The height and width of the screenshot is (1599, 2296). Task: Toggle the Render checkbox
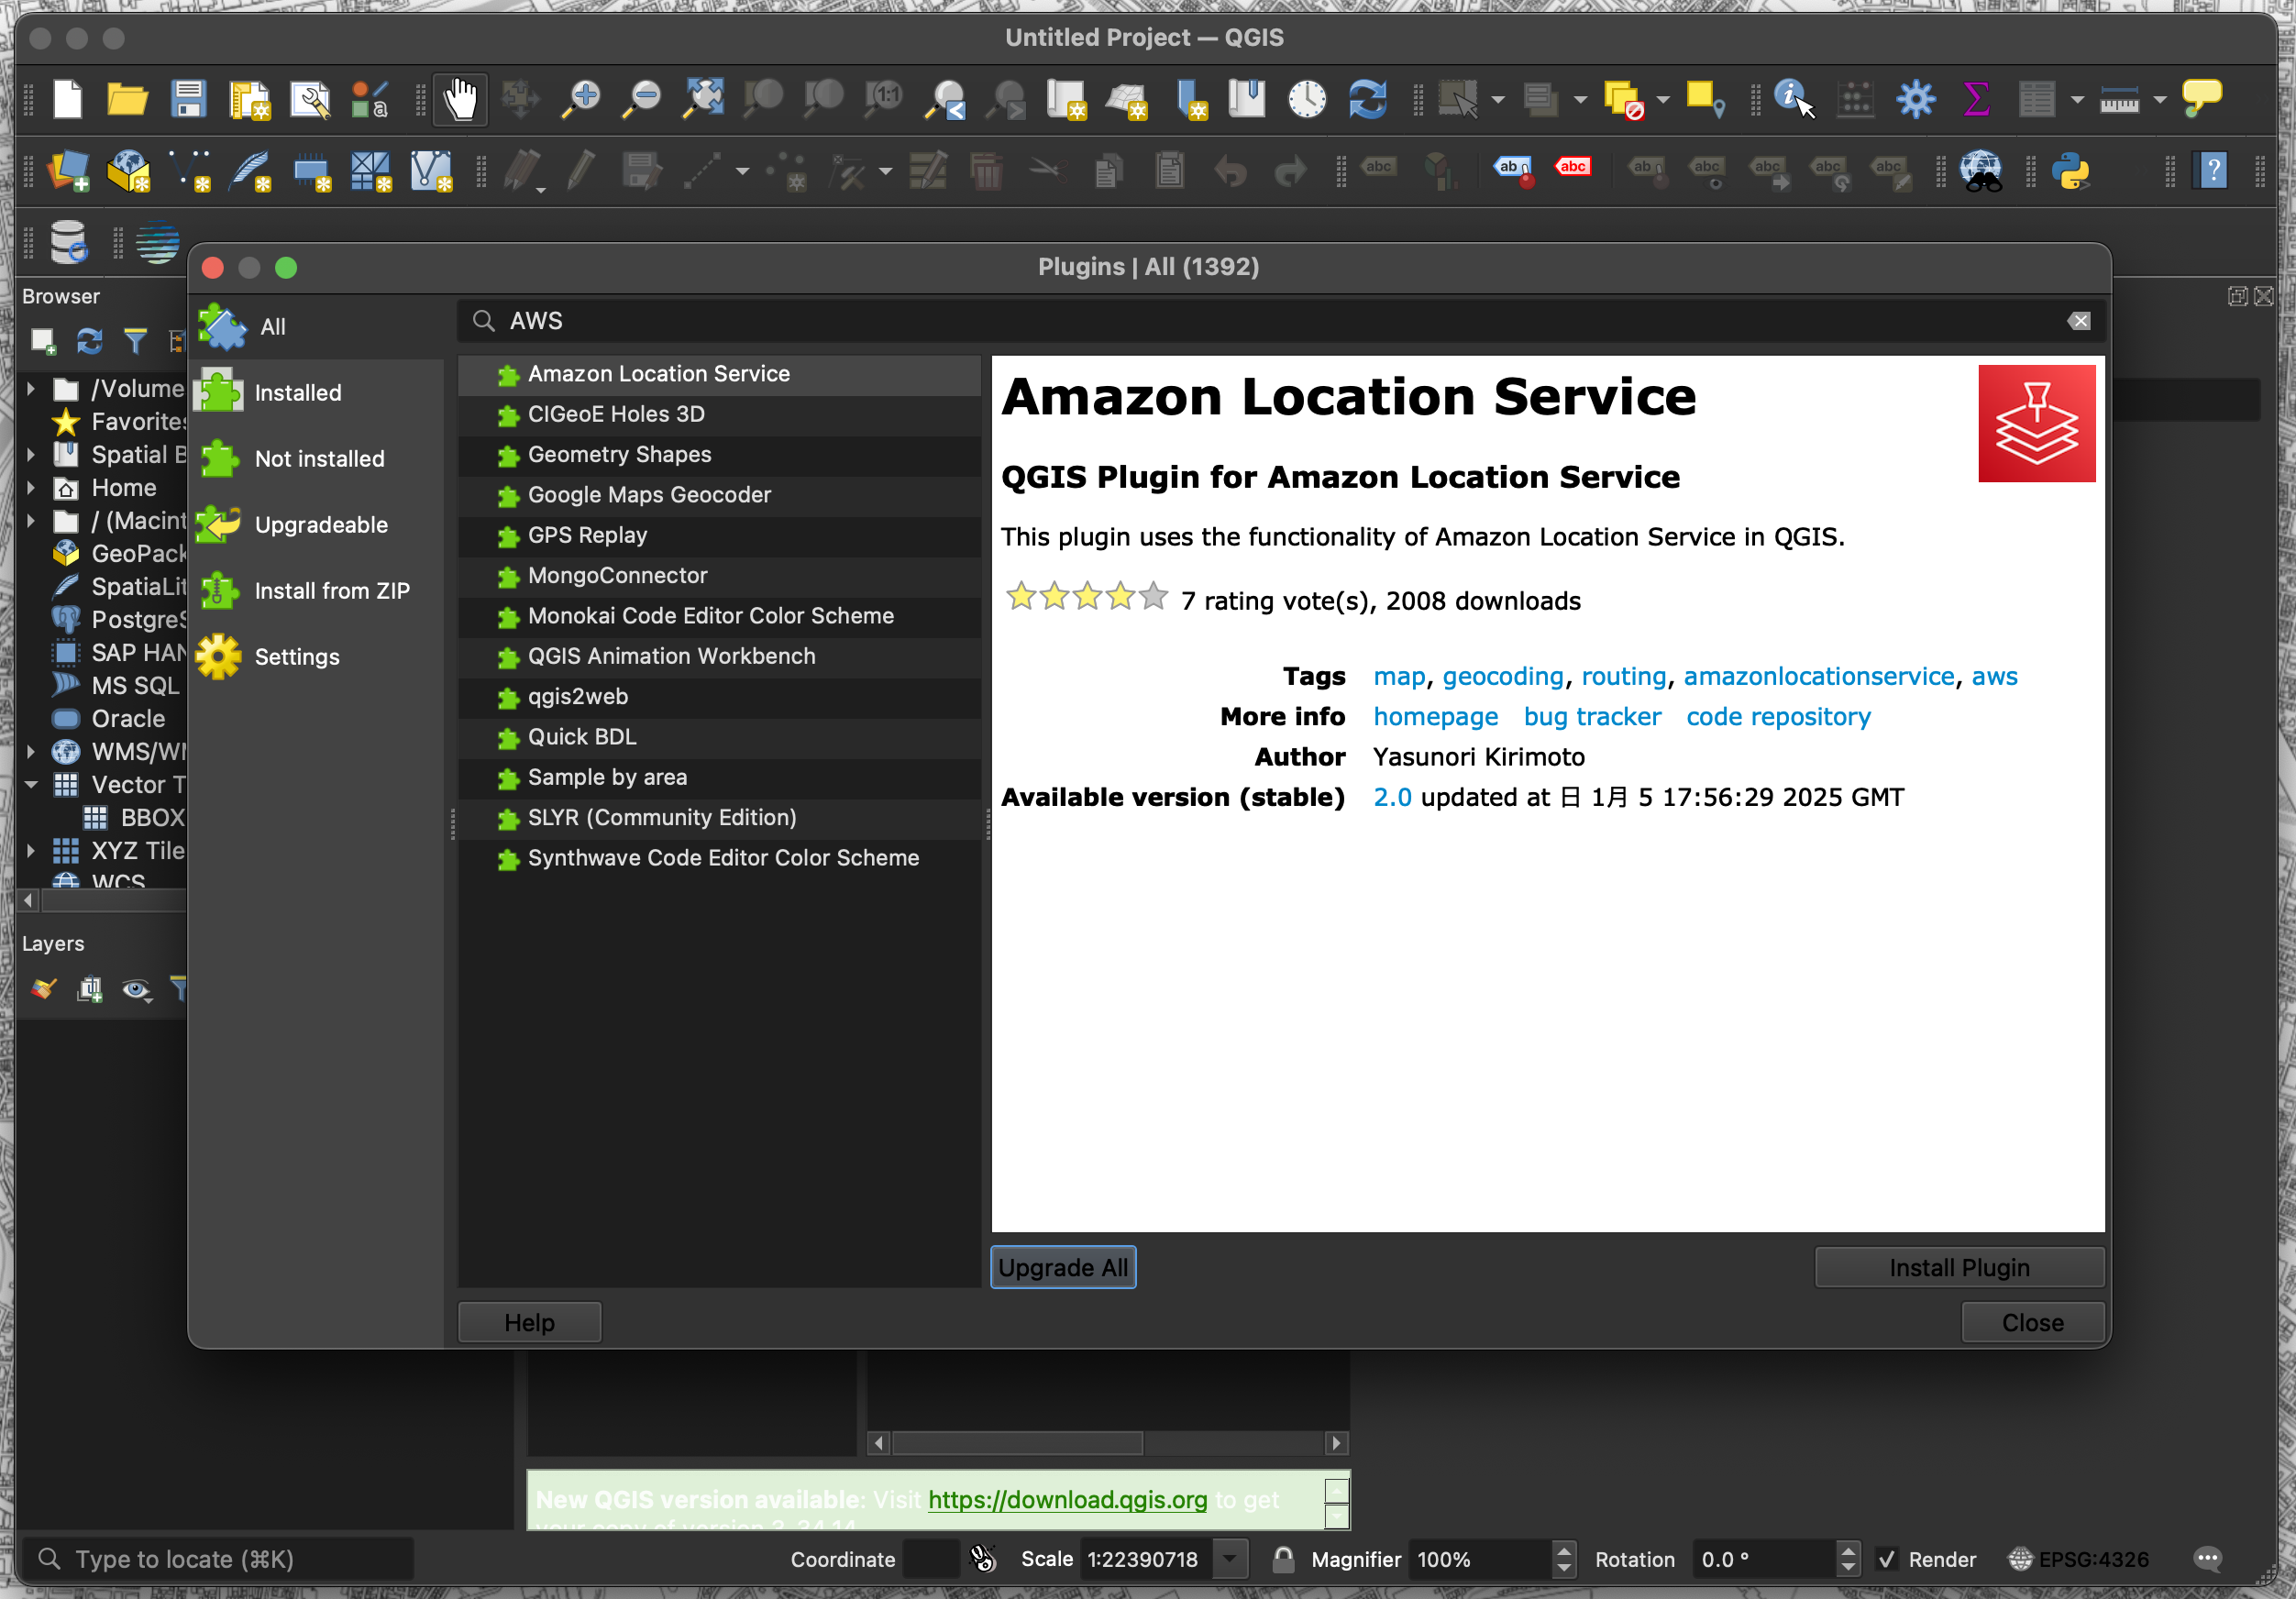1886,1559
